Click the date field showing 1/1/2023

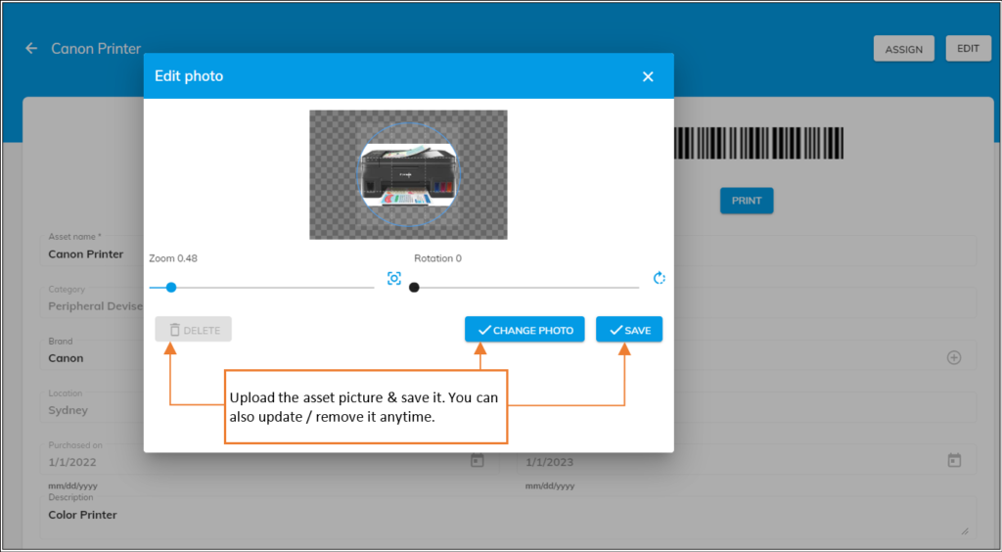coord(747,460)
